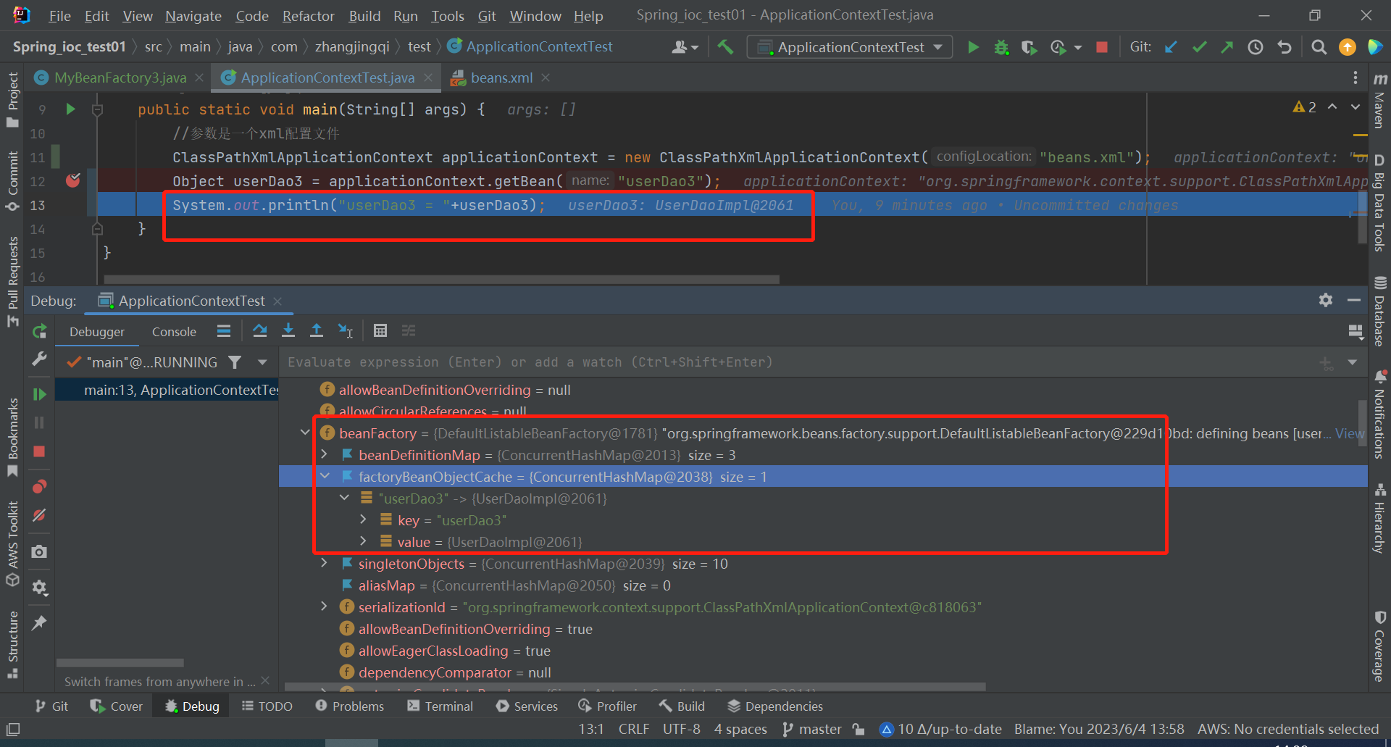Show Git history clock icon

(x=1256, y=47)
